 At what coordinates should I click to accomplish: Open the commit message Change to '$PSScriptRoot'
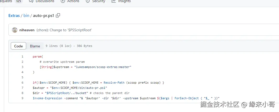(64, 30)
